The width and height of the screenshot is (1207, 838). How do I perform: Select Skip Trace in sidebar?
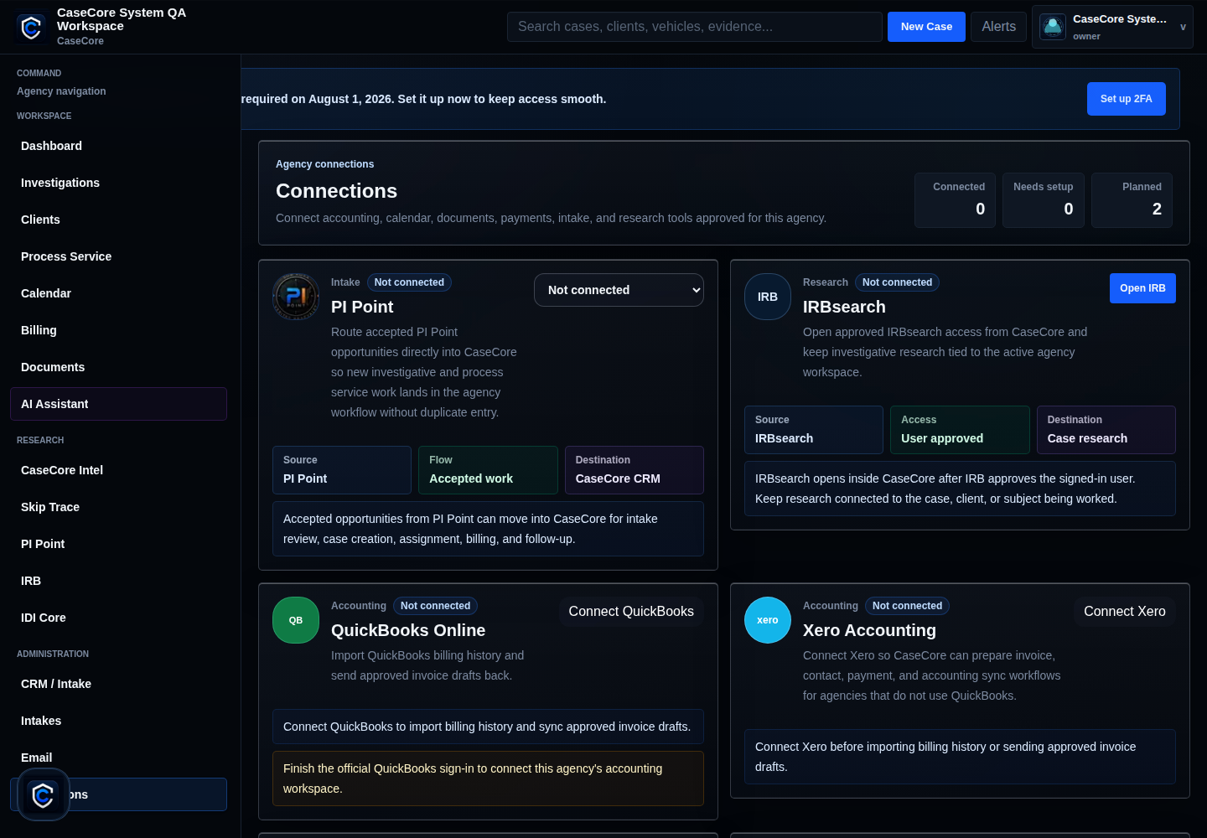(118, 507)
